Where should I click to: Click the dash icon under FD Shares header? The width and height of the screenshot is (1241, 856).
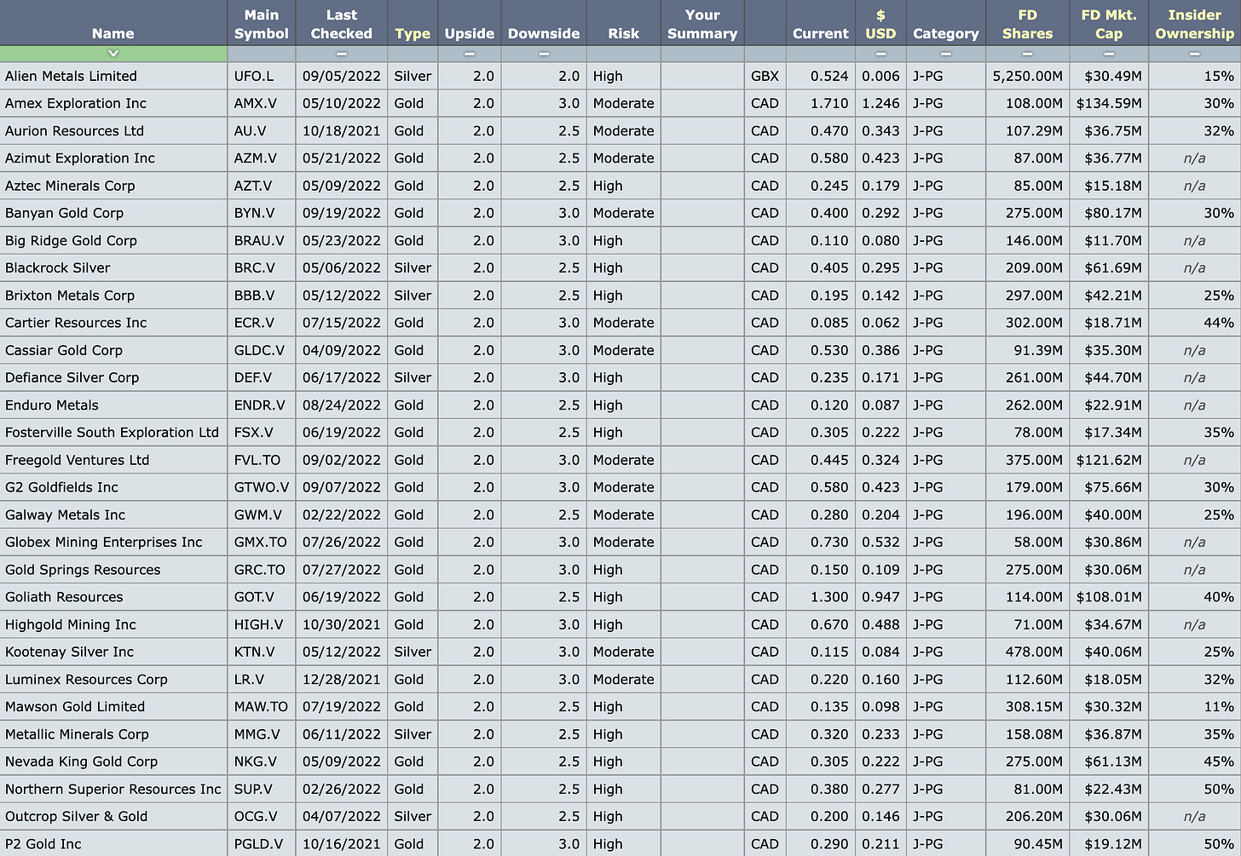click(1027, 53)
